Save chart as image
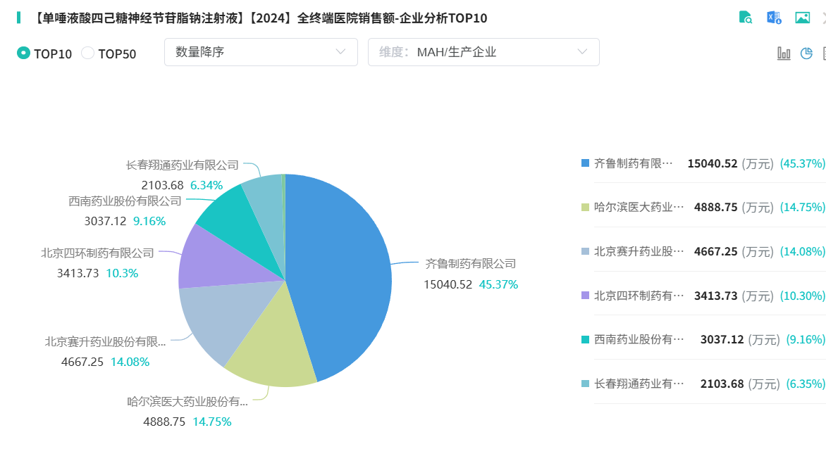The image size is (826, 449). click(802, 18)
